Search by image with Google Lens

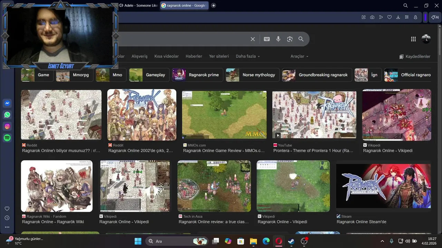point(290,39)
